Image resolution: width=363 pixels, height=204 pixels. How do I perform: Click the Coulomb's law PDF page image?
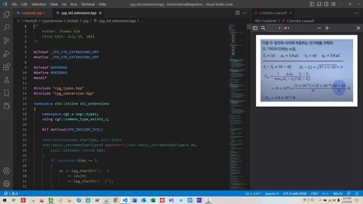(306, 70)
